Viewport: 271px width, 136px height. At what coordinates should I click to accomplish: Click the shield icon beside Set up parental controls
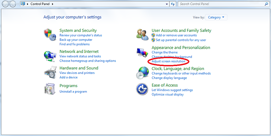point(153,40)
